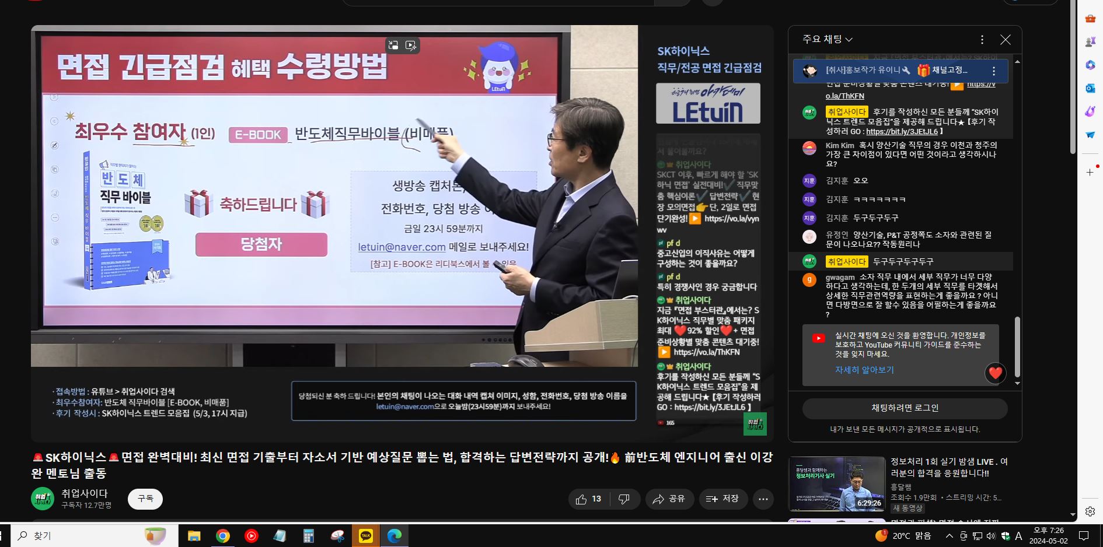Open File Explorer from the taskbar

pyautogui.click(x=194, y=536)
